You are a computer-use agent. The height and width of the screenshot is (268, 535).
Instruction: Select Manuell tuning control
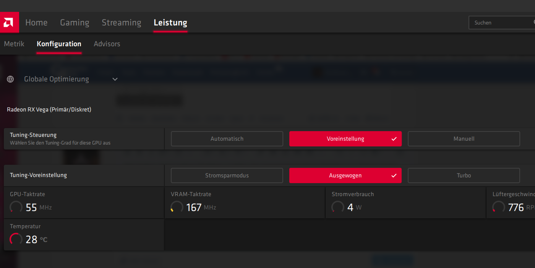point(464,139)
